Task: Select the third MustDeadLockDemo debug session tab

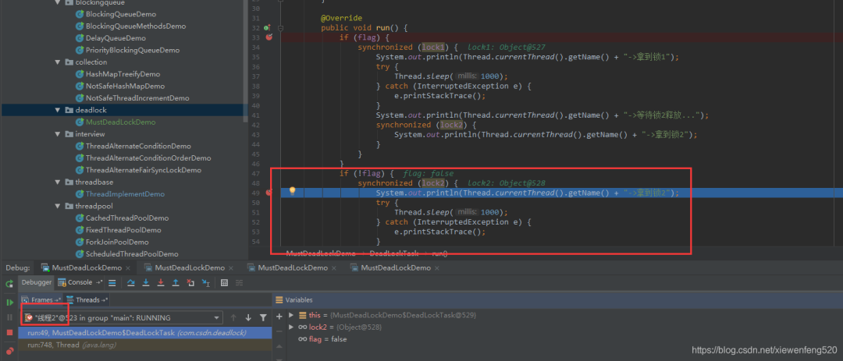Action: click(293, 267)
